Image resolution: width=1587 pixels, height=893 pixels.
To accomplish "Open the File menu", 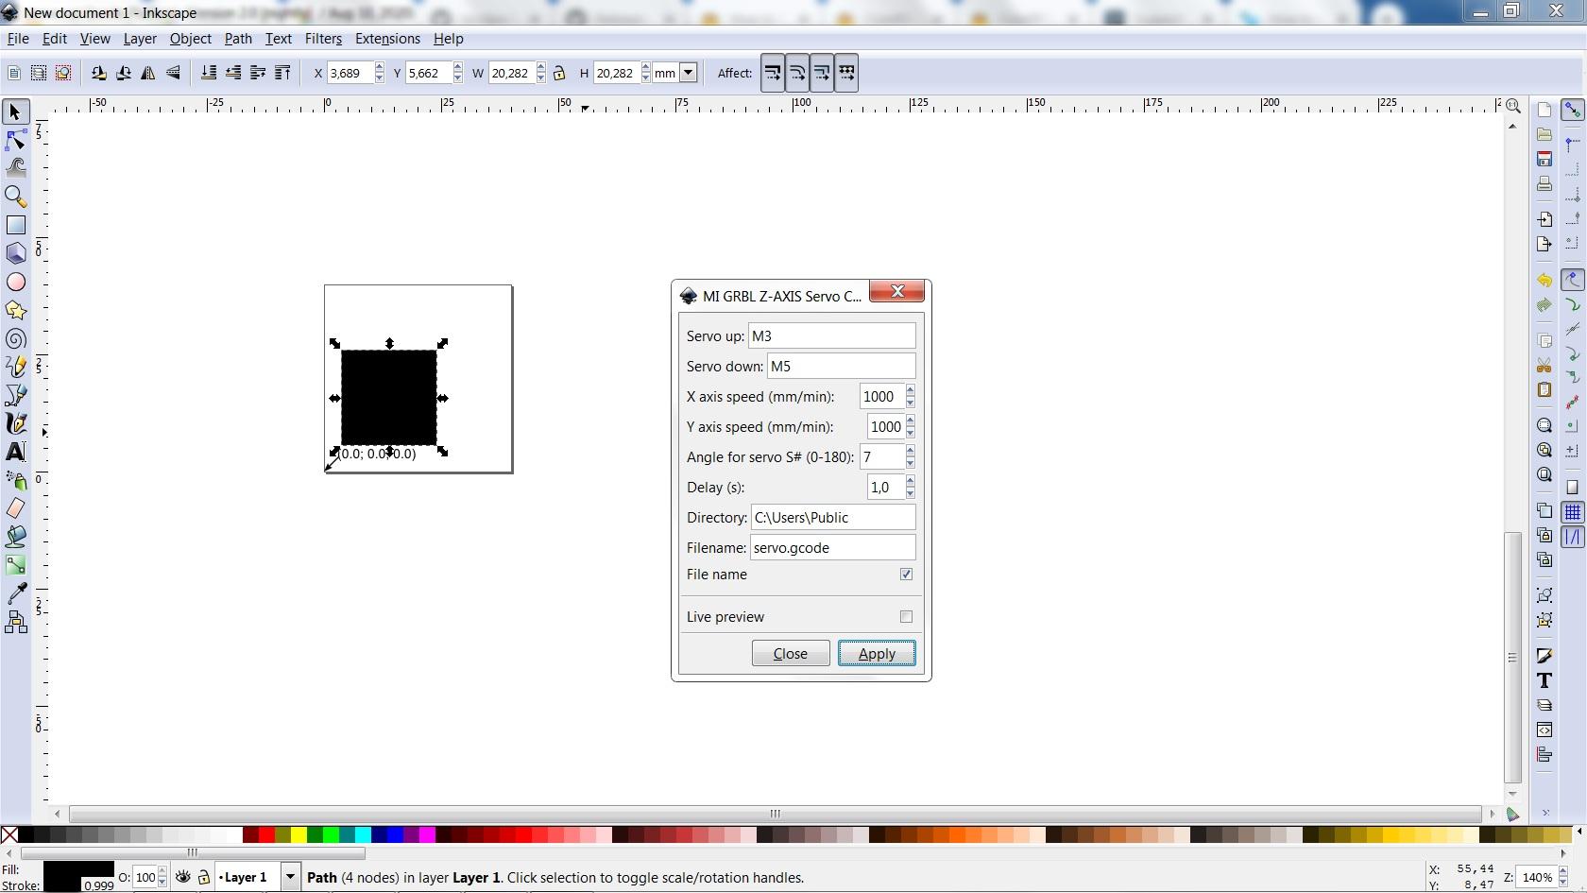I will click(18, 39).
